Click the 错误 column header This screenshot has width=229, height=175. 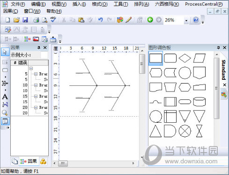pyautogui.click(x=20, y=63)
